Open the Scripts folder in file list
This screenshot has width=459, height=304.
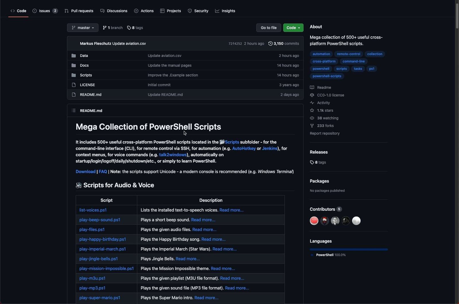[86, 75]
